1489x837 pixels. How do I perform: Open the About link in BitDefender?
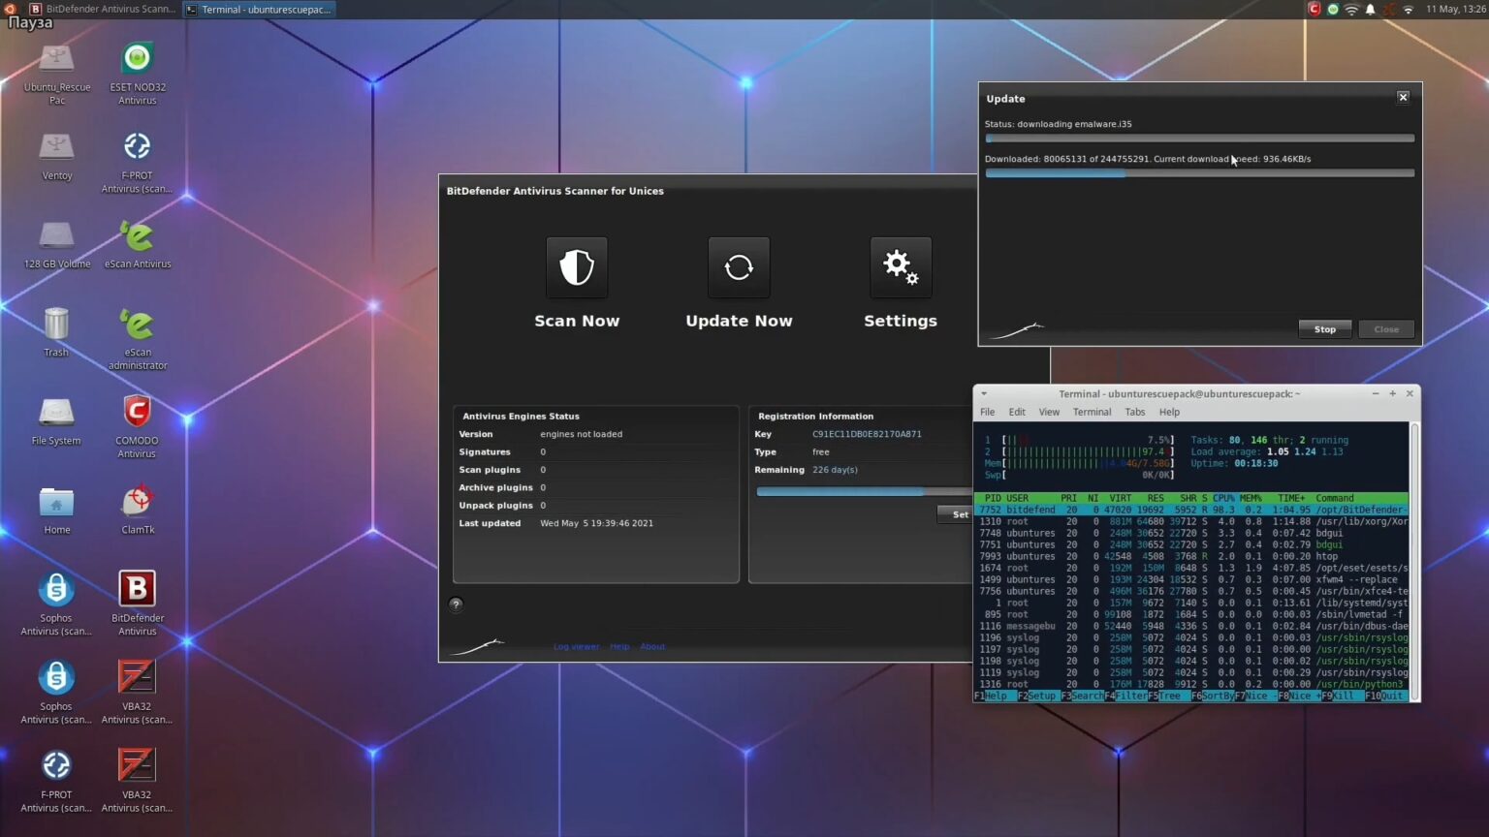click(x=652, y=646)
